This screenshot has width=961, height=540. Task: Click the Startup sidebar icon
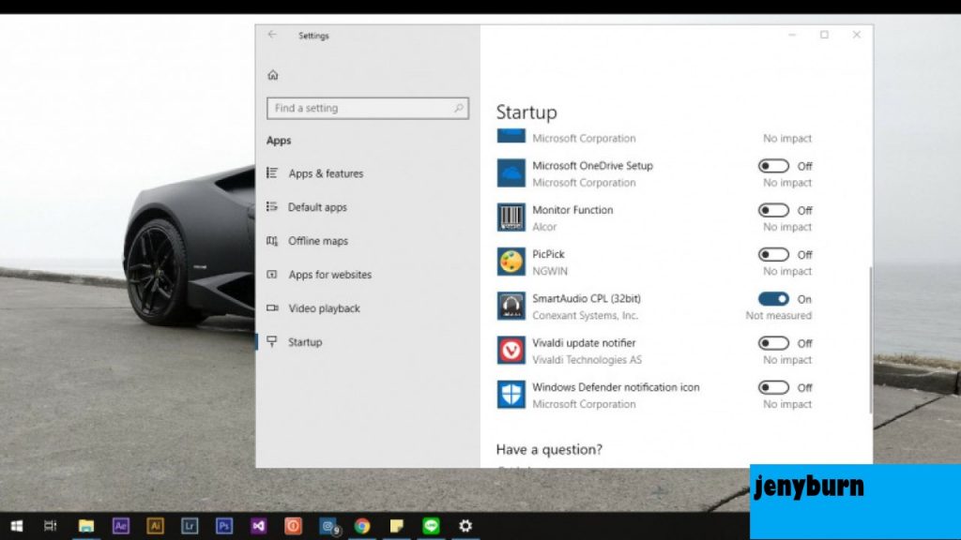pos(272,341)
